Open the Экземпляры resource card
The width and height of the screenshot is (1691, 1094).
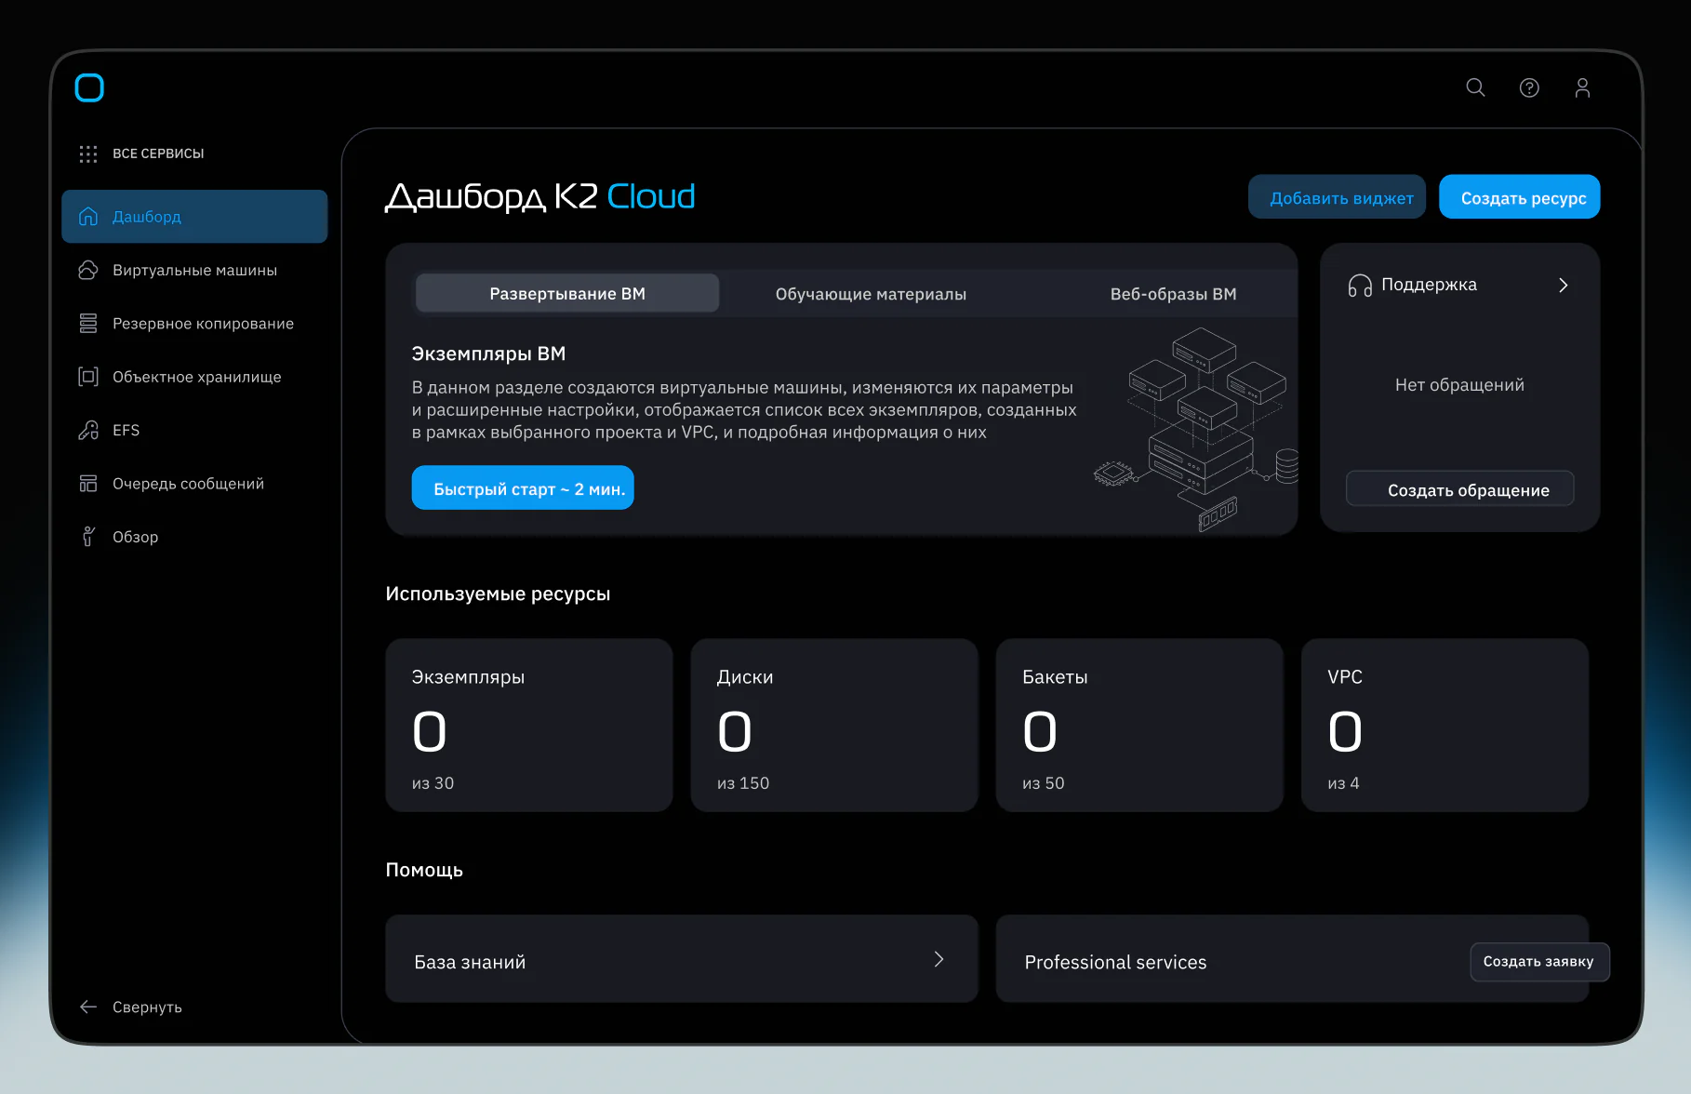tap(529, 726)
